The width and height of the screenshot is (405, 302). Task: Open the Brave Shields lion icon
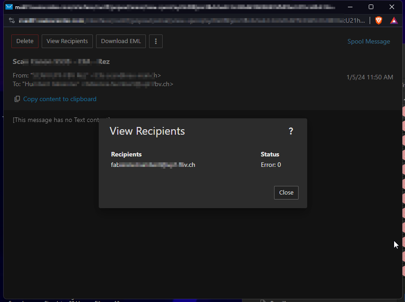pos(378,20)
